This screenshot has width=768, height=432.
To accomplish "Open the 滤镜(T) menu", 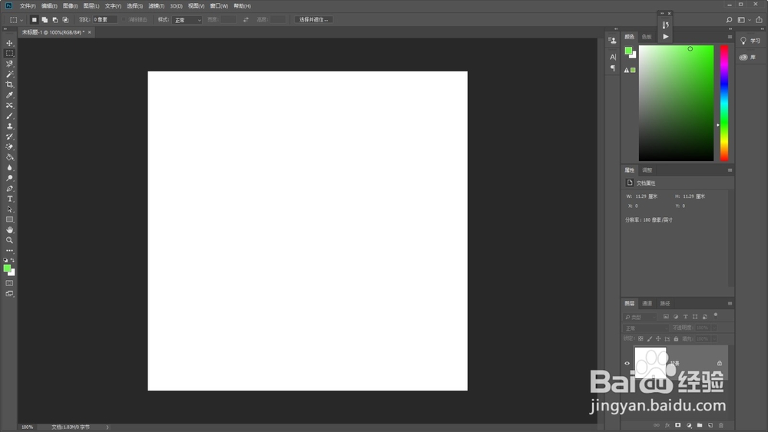I will [156, 6].
